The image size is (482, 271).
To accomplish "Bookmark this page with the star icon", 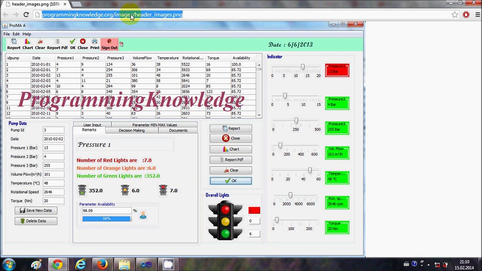I will [x=455, y=15].
